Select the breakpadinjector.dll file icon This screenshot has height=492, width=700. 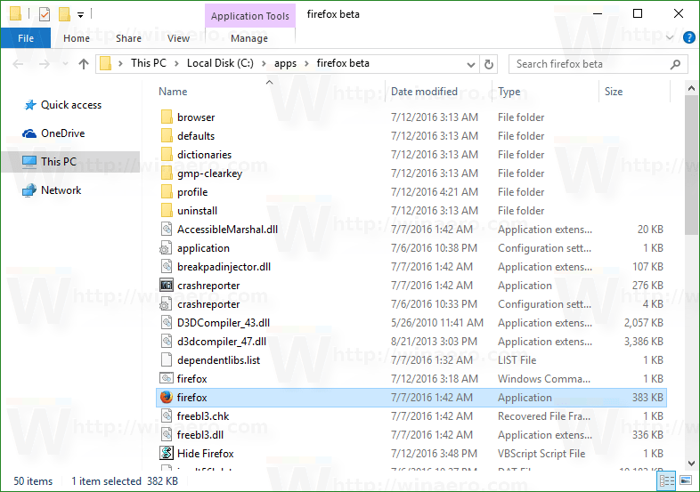(x=167, y=267)
